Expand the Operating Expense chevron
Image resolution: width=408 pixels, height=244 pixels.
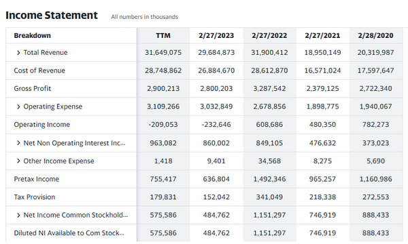[18, 106]
